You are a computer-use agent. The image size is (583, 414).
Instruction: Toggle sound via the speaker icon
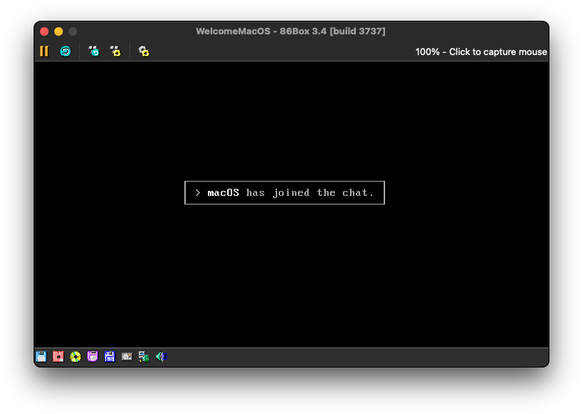point(161,356)
